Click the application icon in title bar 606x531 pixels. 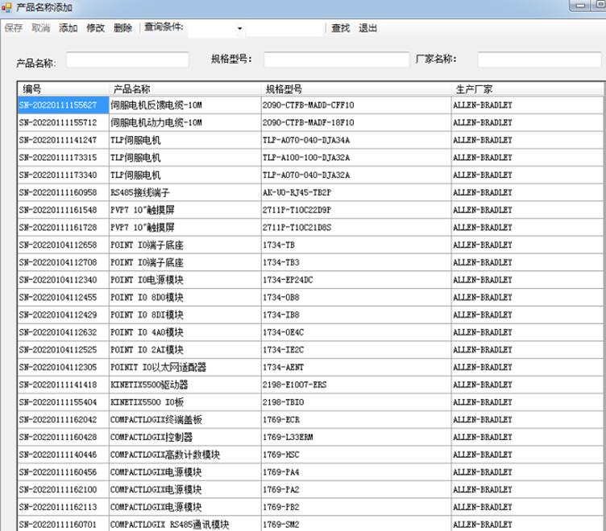[6, 7]
